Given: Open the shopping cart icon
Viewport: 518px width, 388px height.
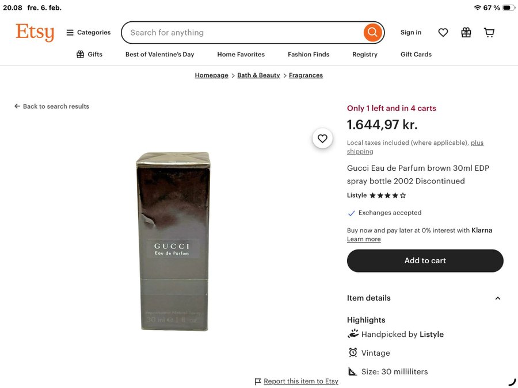Looking at the screenshot, I should (x=489, y=33).
